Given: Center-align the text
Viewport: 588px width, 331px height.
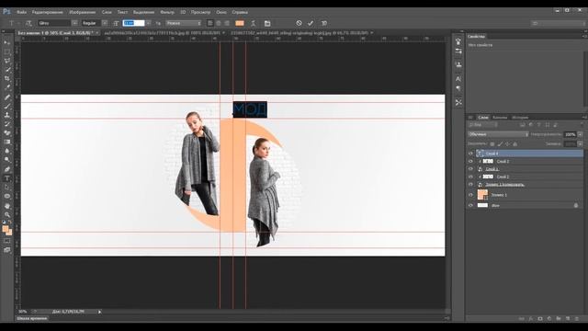Looking at the screenshot, I should 219,23.
